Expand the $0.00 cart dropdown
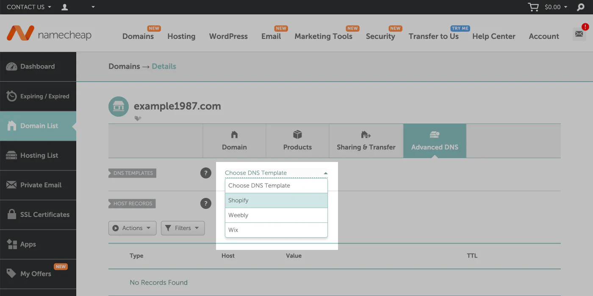This screenshot has width=593, height=296. point(556,7)
